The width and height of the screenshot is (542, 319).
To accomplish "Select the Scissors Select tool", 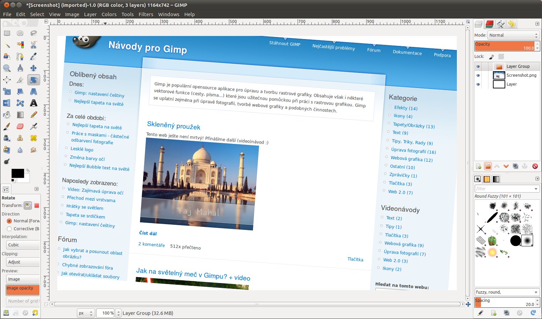I will pyautogui.click(x=34, y=45).
